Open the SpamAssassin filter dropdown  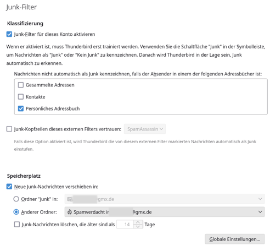pos(145,129)
